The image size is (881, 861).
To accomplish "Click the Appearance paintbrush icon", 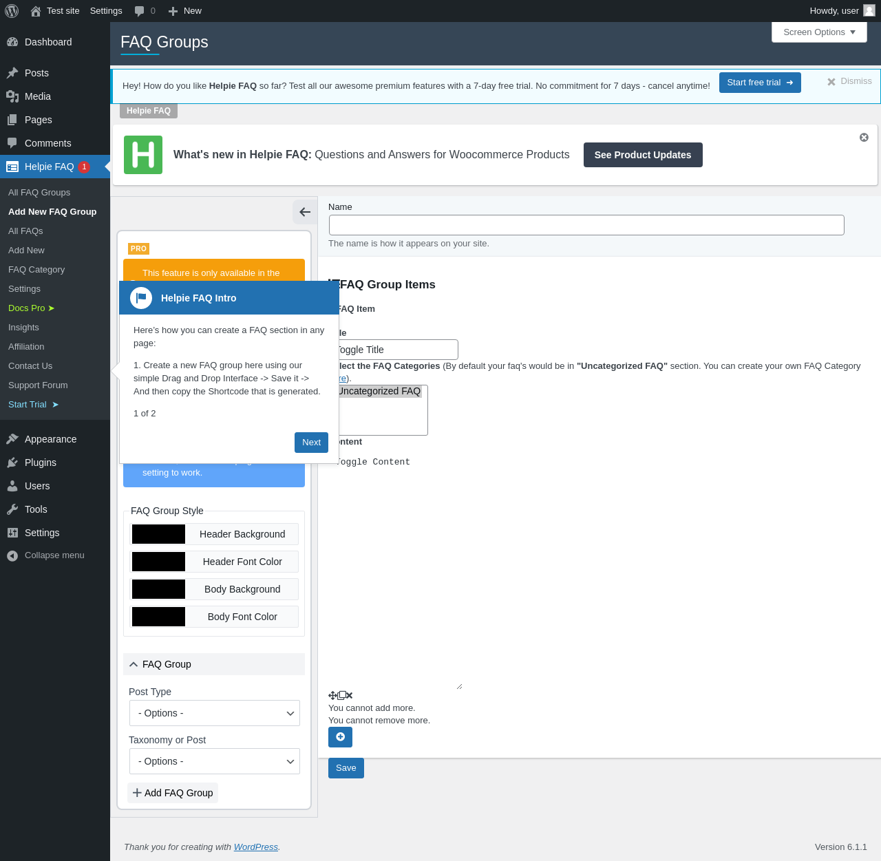I will click(12, 439).
